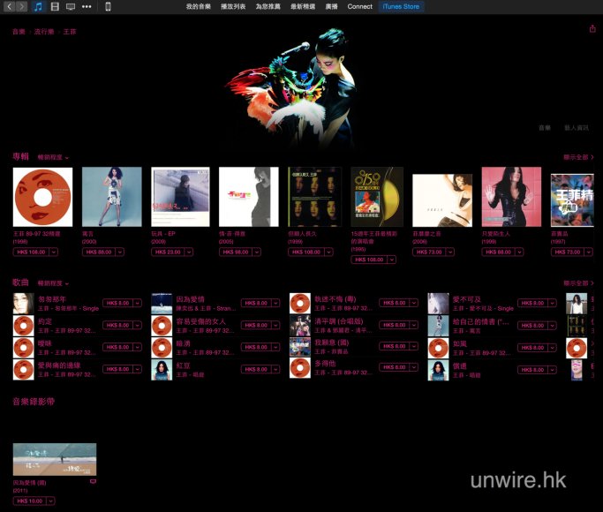This screenshot has width=603, height=512.
Task: Expand purchase options arrow for song 約定
Action: [138, 325]
